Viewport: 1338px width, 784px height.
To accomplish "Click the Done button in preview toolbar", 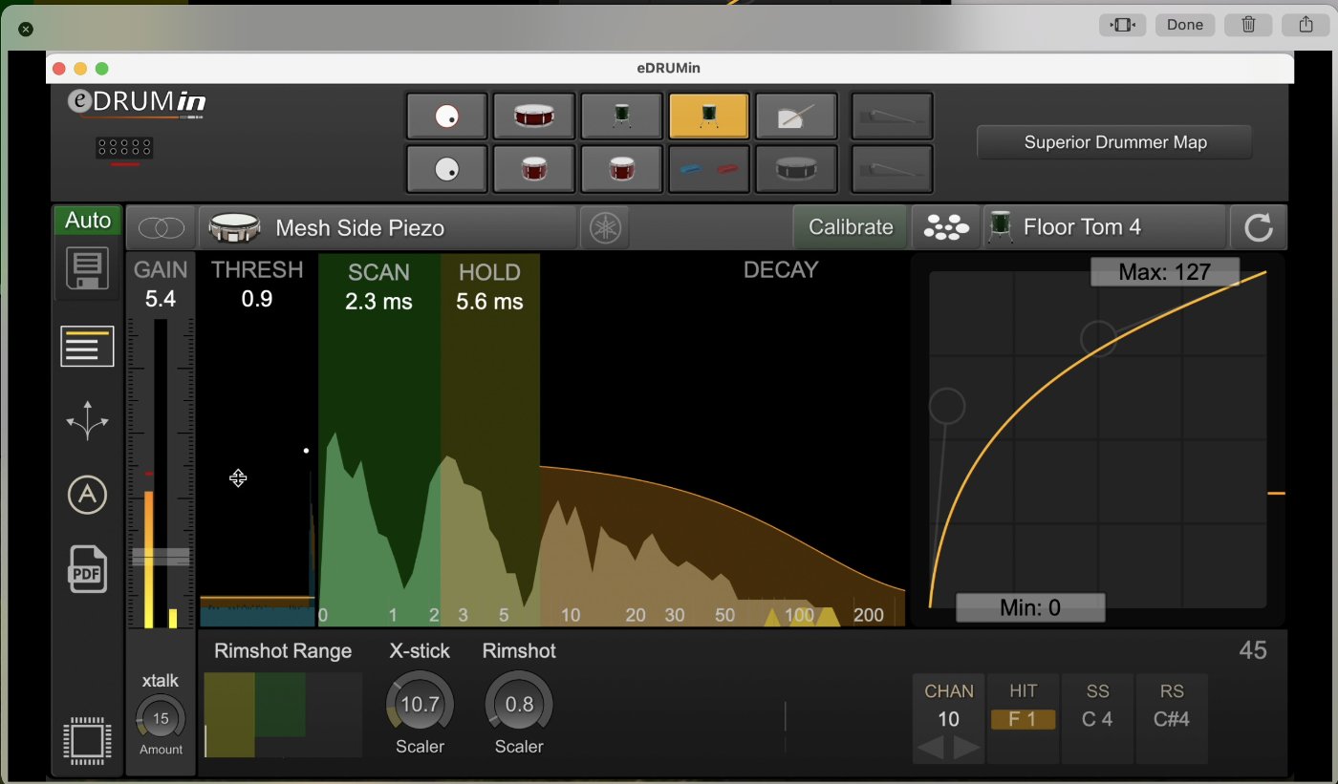I will (1185, 25).
